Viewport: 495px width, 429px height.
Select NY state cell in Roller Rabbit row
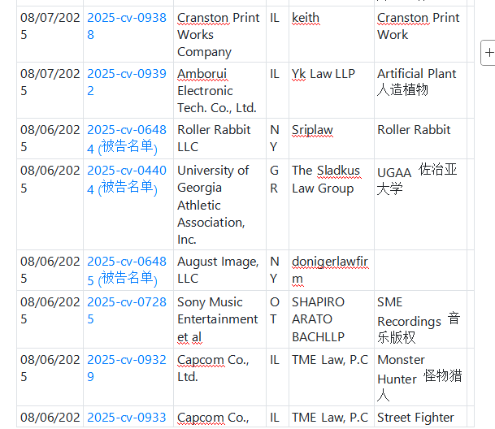(x=277, y=139)
